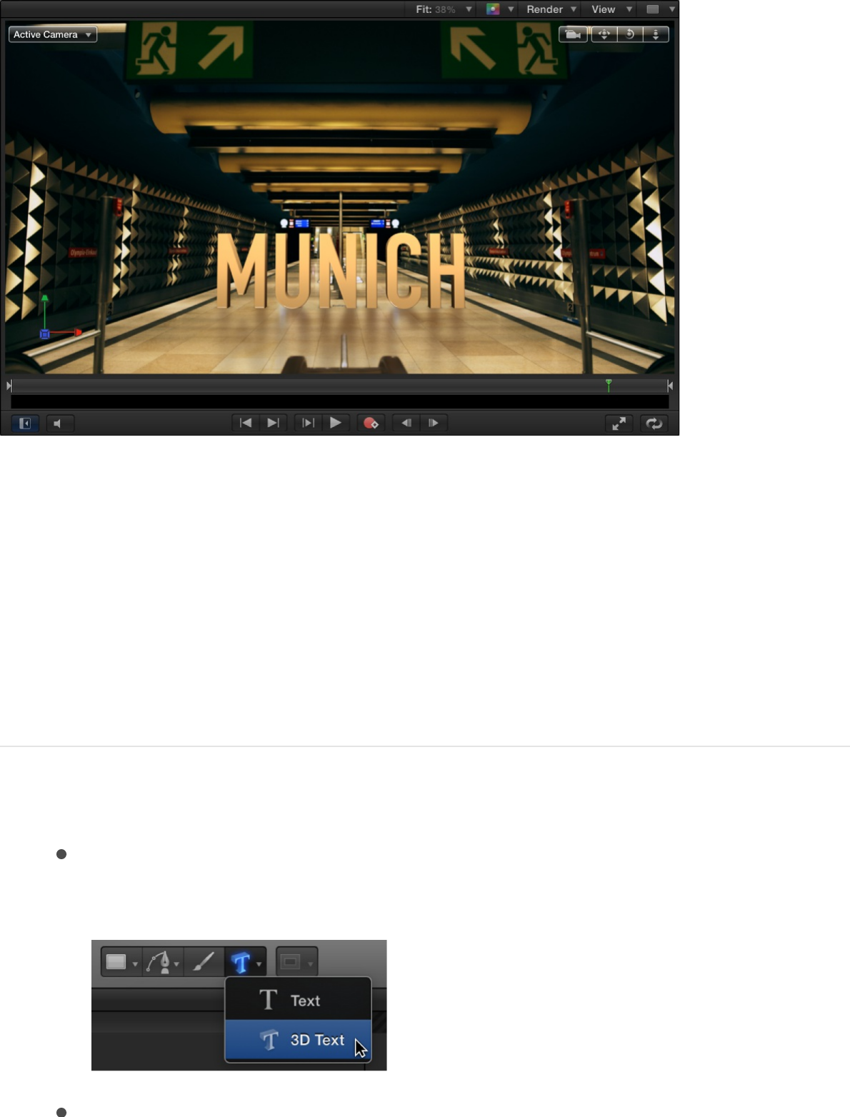Image resolution: width=850 pixels, height=1117 pixels.
Task: Click the green Y-axis handle
Action: pos(44,299)
